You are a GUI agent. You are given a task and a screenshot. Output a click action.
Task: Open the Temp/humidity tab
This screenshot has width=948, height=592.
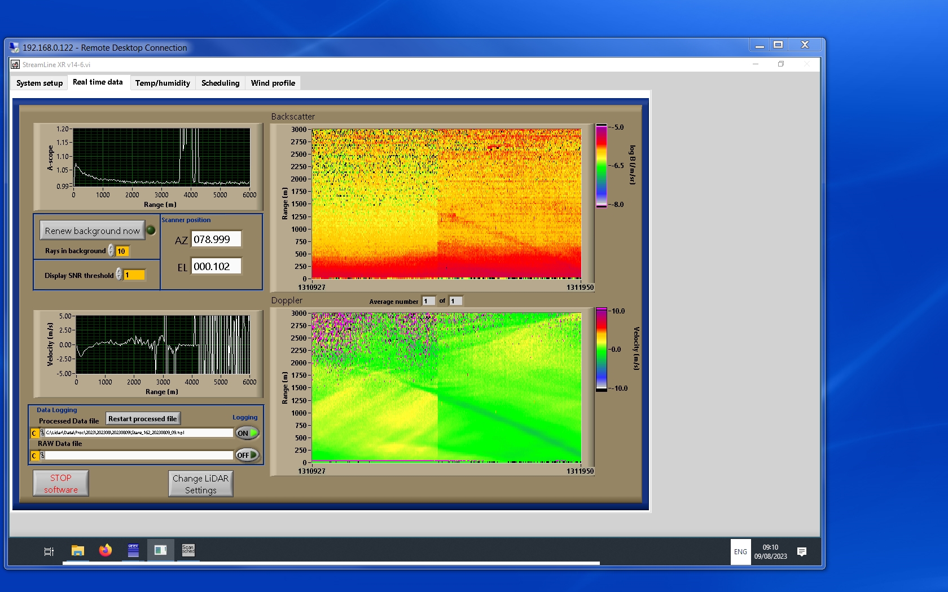coord(163,83)
